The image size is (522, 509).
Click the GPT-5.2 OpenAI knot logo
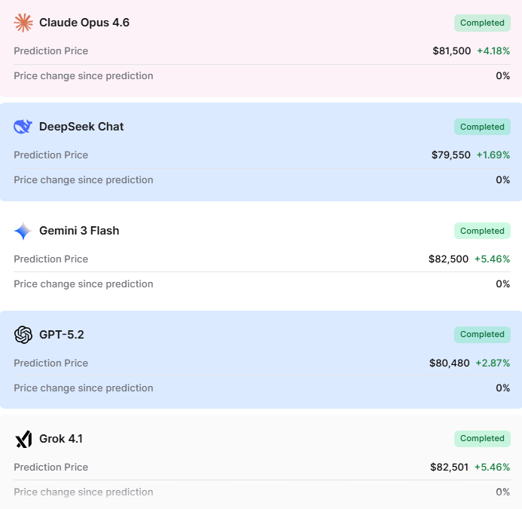coord(23,335)
